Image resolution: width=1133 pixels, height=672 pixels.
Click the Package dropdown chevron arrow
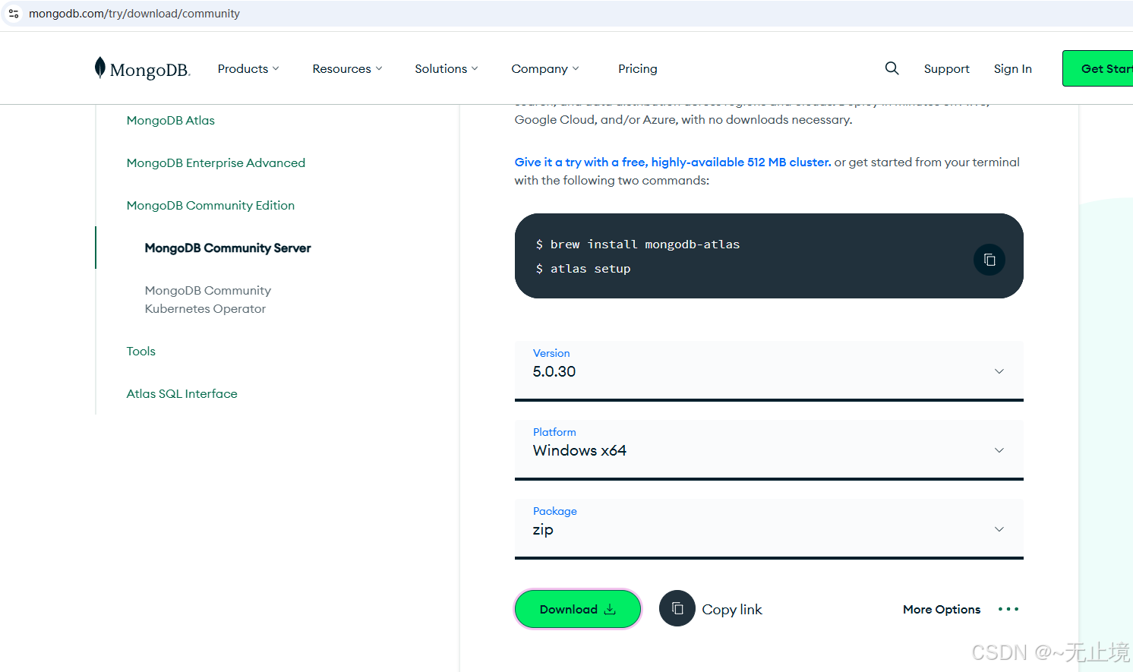pos(999,529)
